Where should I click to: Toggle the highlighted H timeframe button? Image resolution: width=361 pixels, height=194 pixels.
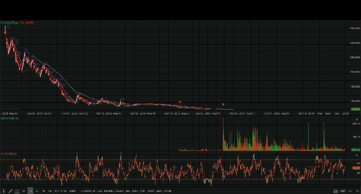click(30, 191)
